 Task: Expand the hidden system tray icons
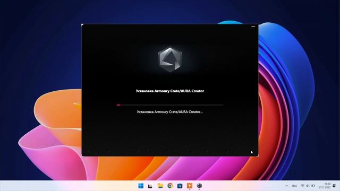tap(287, 186)
